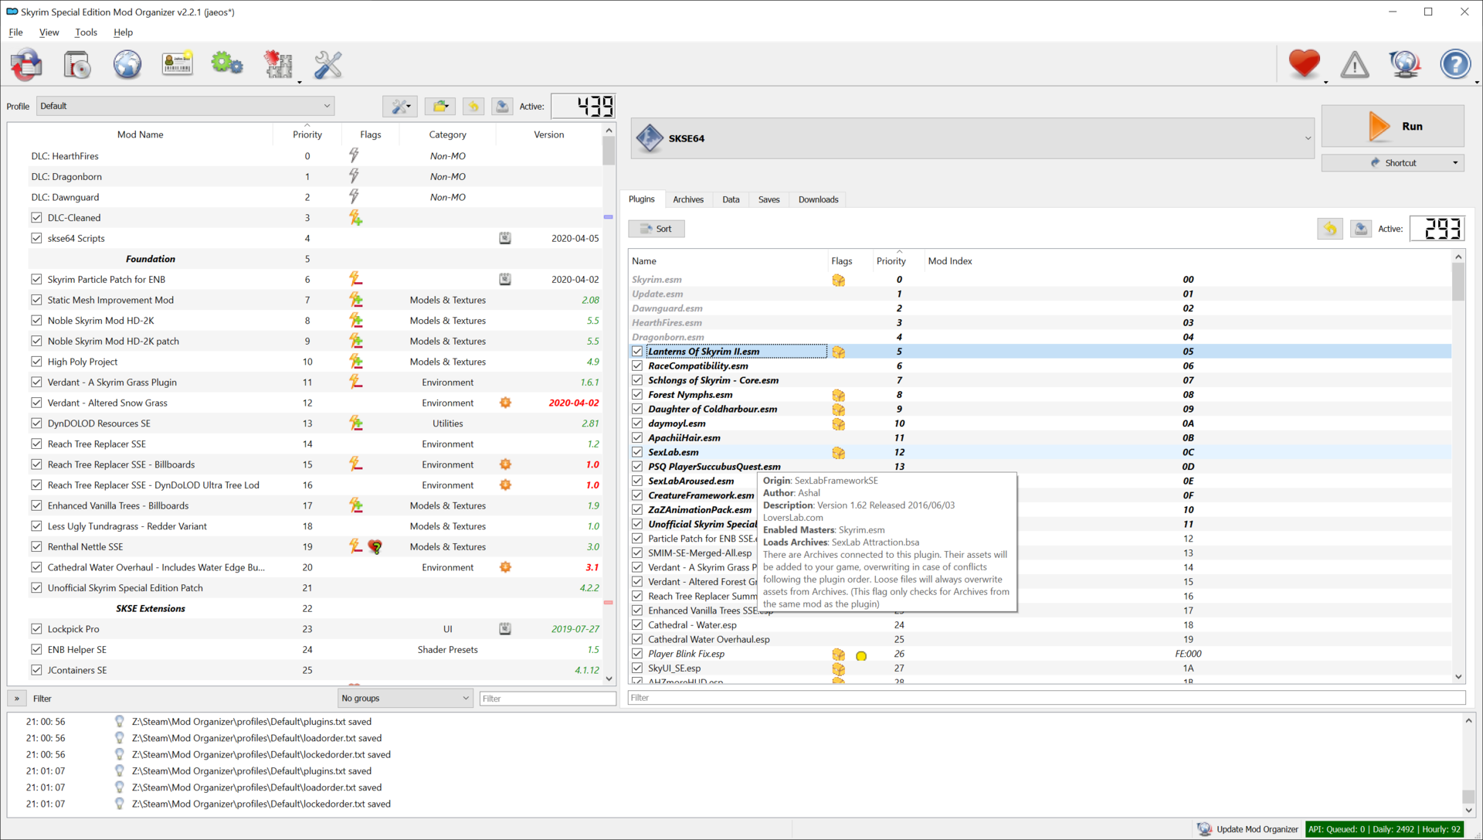Toggle Static Mesh Improvement Mod checkbox
The width and height of the screenshot is (1483, 840).
36,300
